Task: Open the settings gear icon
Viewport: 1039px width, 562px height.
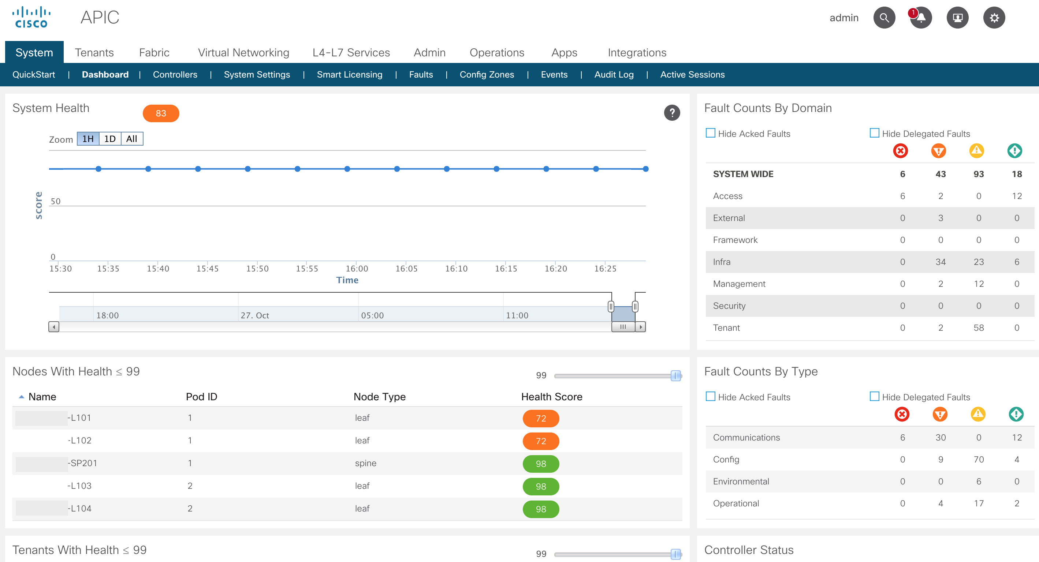Action: 994,18
